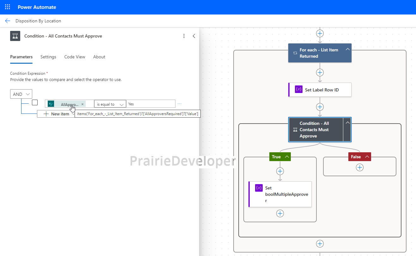Viewport: 416px width, 256px height.
Task: Add action between For each and Set Label
Action: 320,73
